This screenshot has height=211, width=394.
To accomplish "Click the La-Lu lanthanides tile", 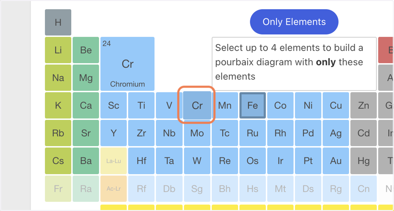I will pos(114,161).
